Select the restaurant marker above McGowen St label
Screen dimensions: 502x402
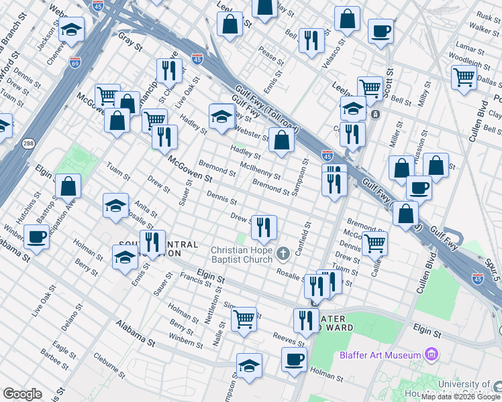[164, 138]
